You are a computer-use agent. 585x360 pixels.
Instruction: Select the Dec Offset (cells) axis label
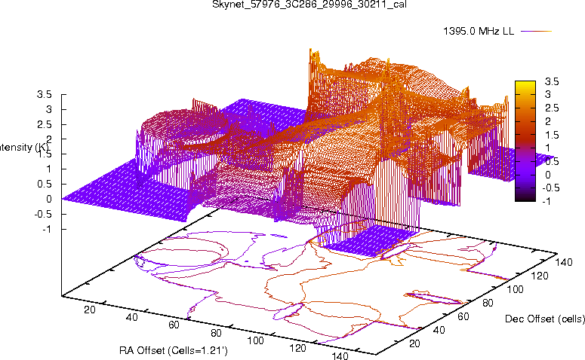pos(545,319)
